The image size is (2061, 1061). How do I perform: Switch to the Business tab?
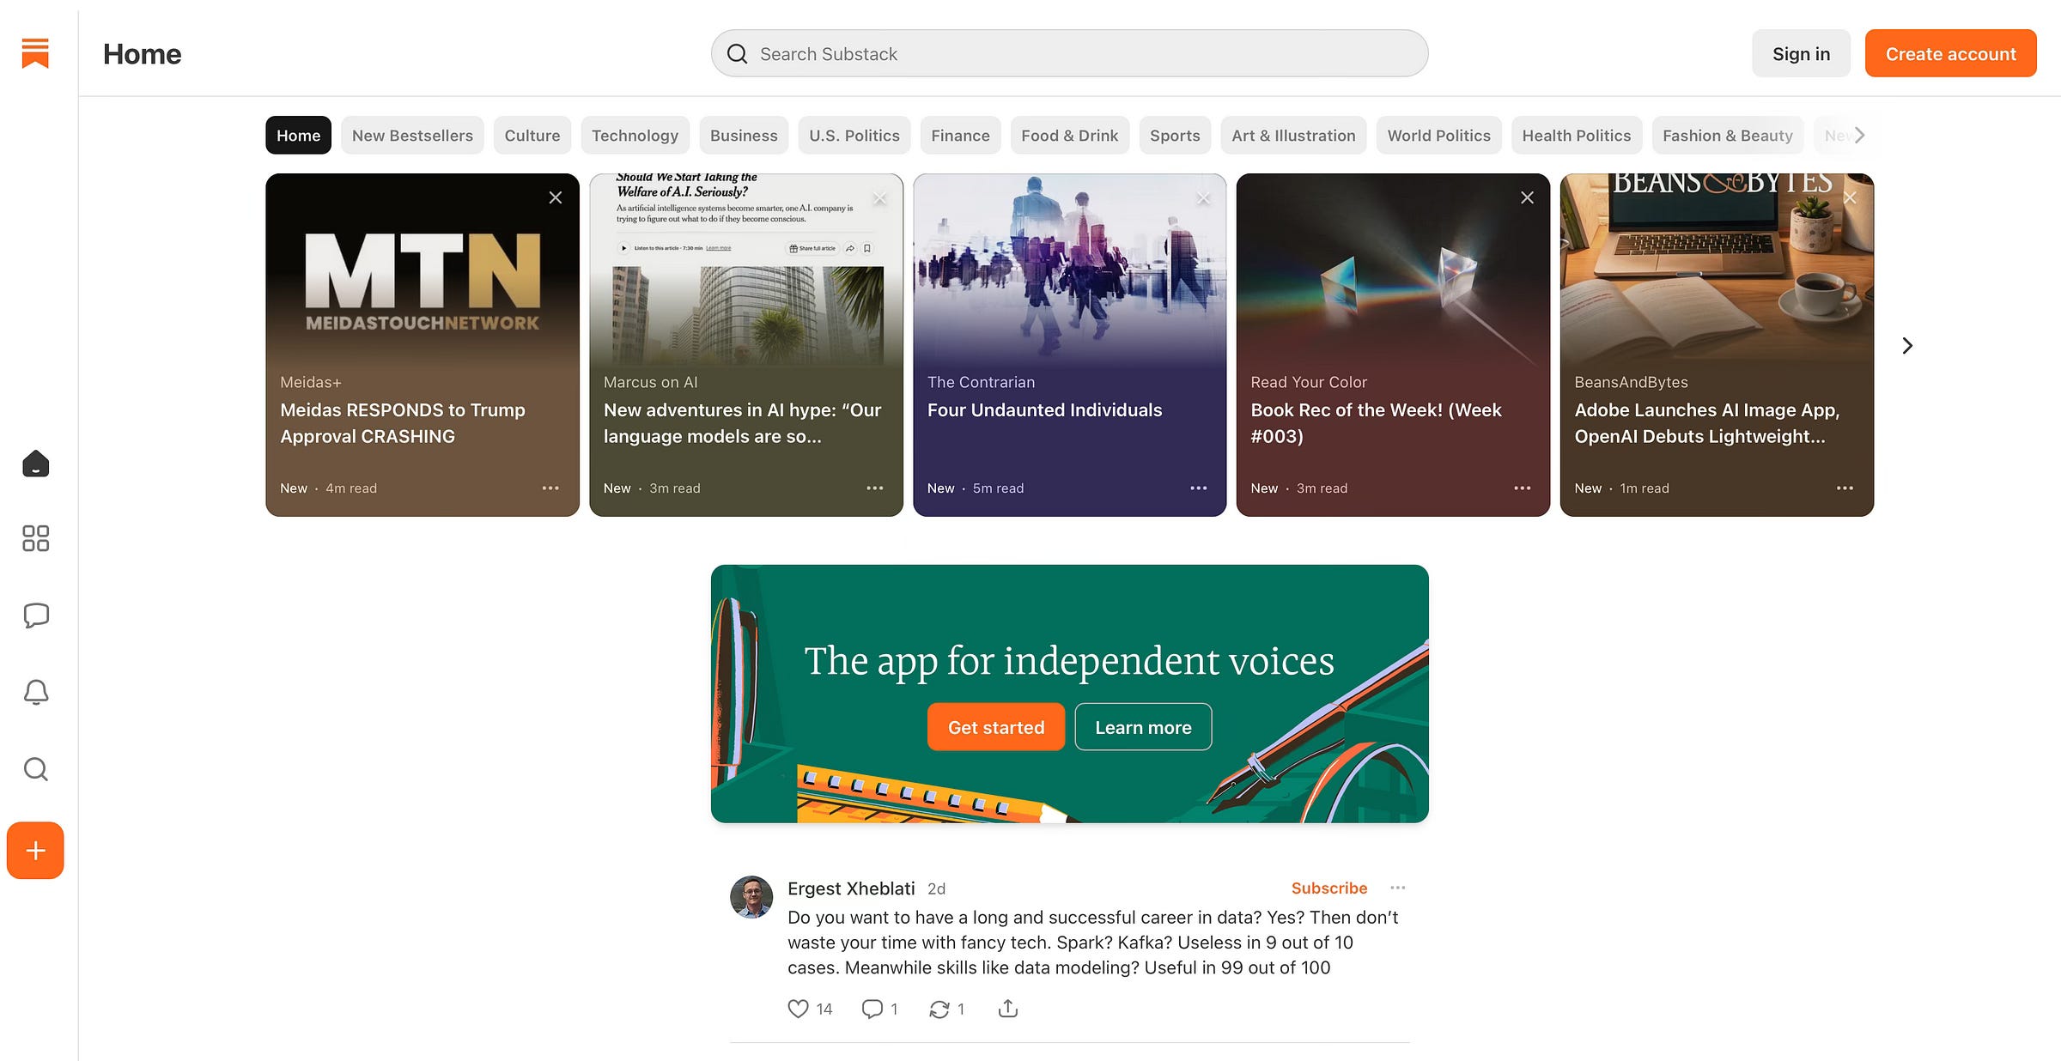[x=744, y=136]
